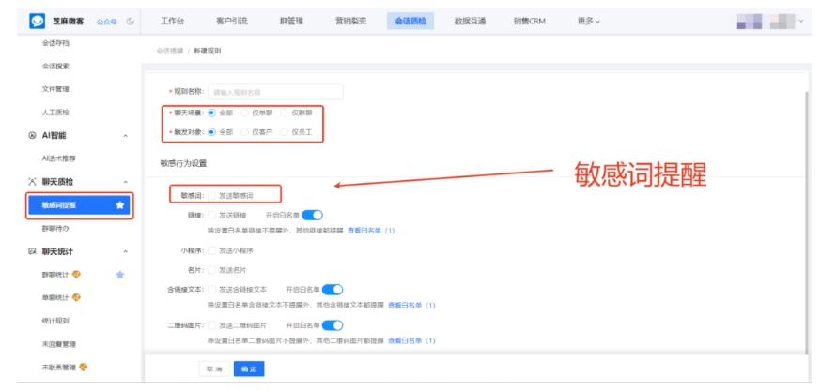Open 查看白名单 link under 含链接文本
The image size is (821, 391).
[411, 305]
